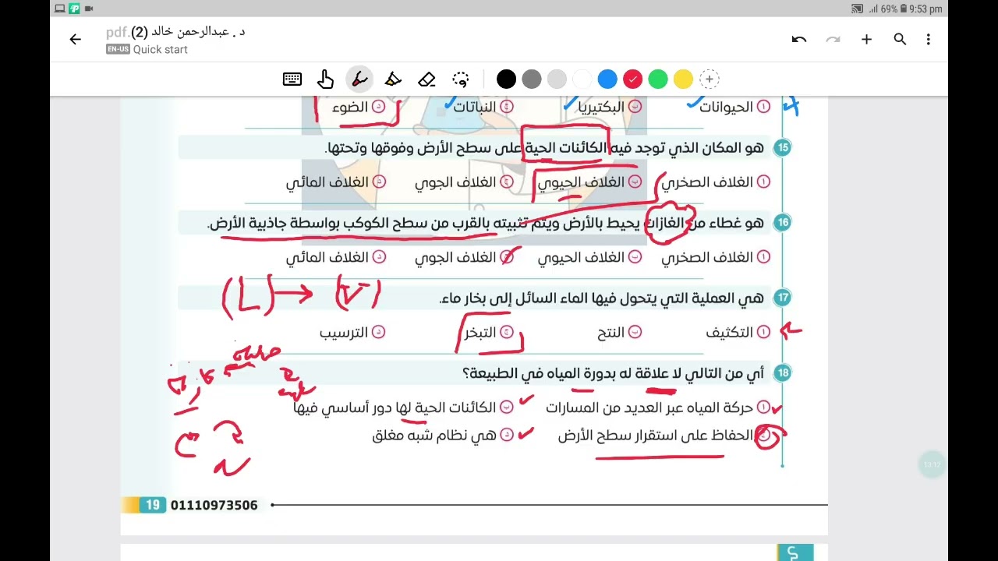Pick الغلاف الحيوي under question 15

(x=589, y=182)
